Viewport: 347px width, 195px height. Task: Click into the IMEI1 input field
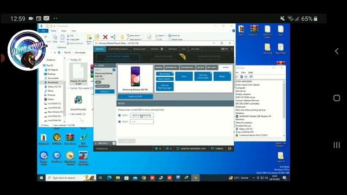pos(142,115)
